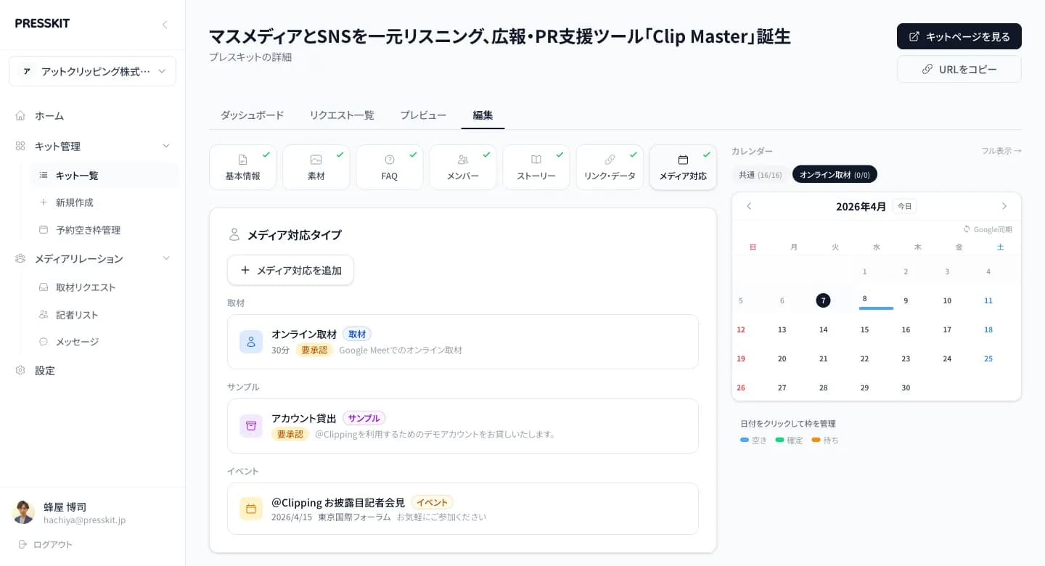This screenshot has width=1045, height=566.
Task: Open the オンライン取材 media type card
Action: 463,342
